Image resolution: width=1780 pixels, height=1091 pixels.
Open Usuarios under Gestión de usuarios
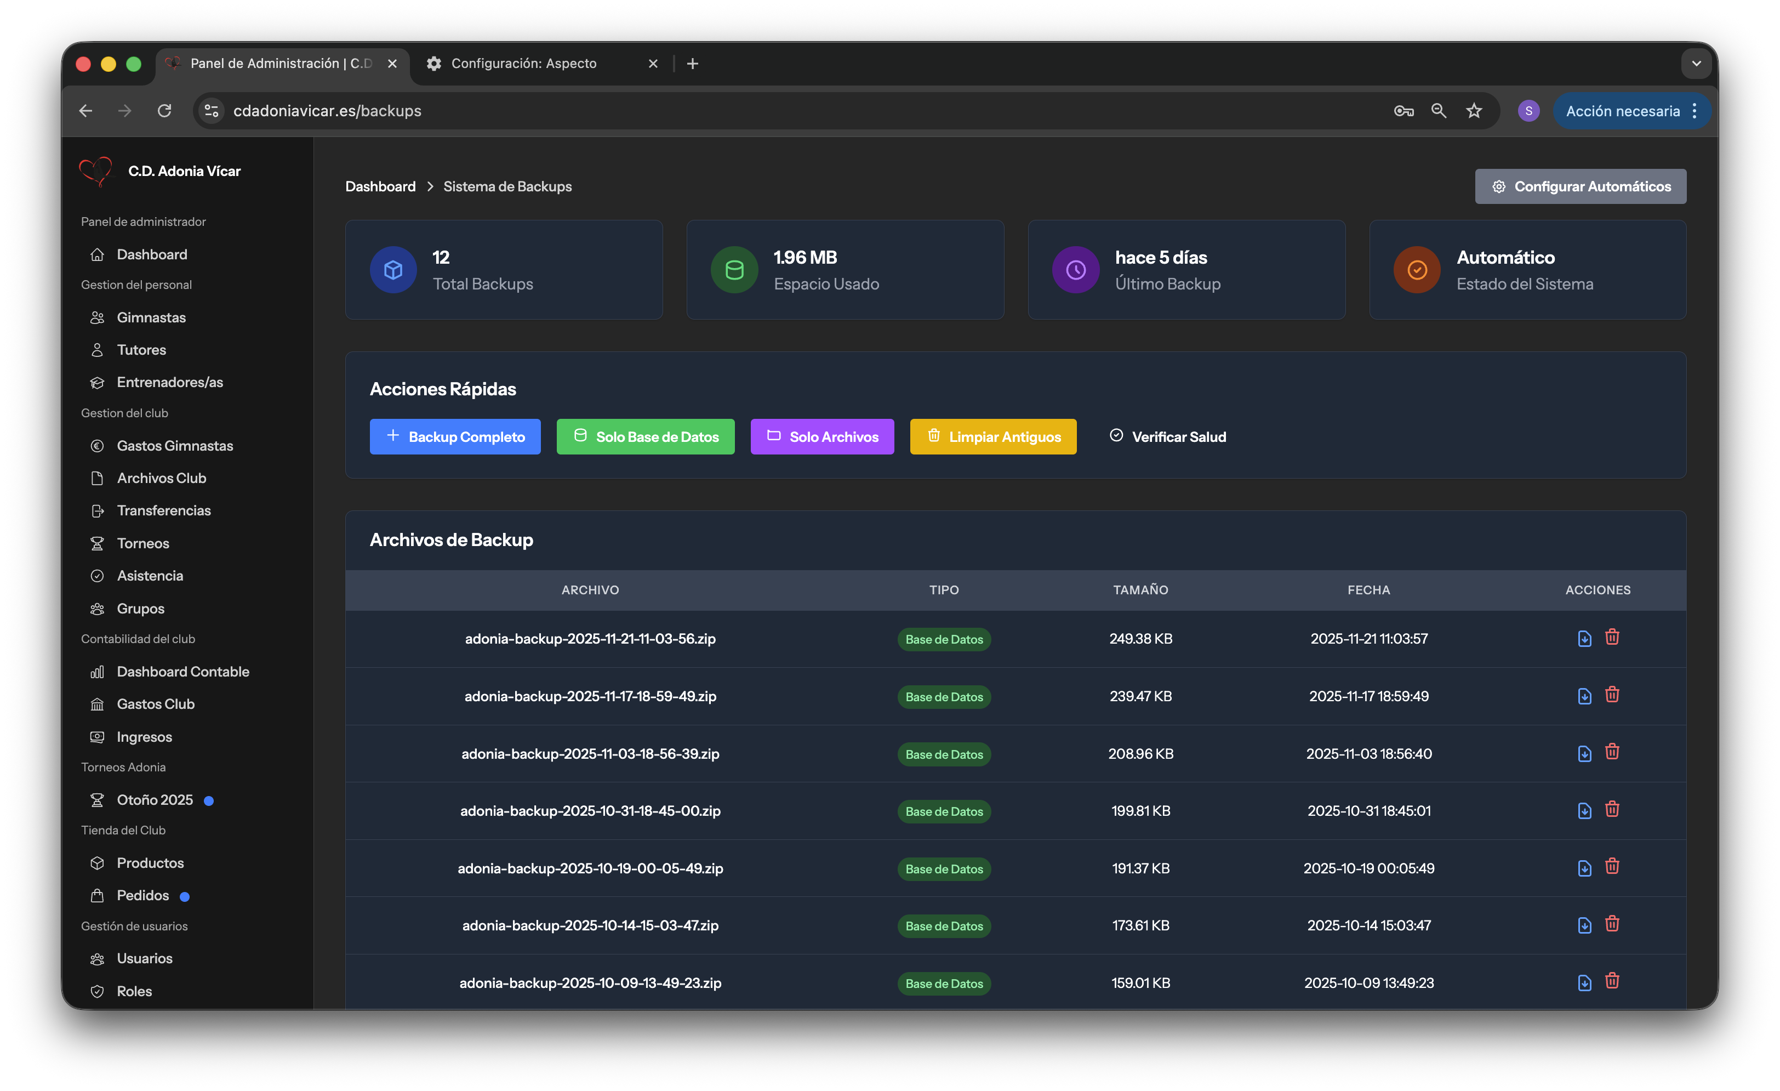[x=145, y=958]
